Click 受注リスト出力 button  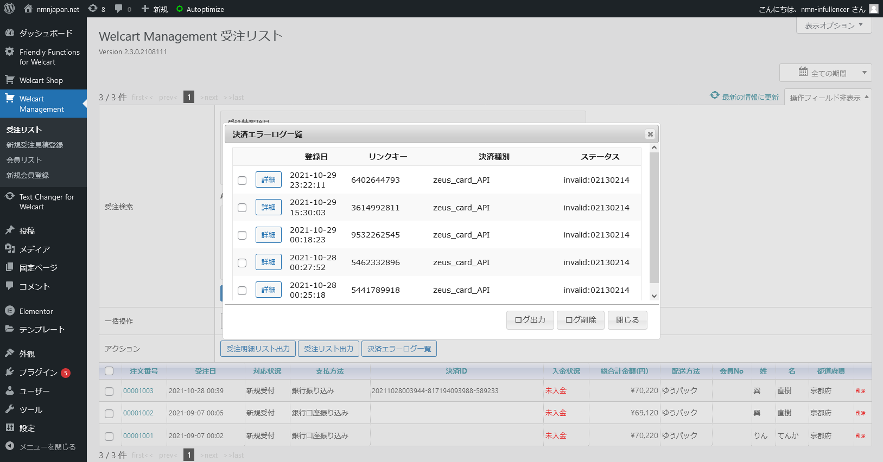[x=328, y=349]
